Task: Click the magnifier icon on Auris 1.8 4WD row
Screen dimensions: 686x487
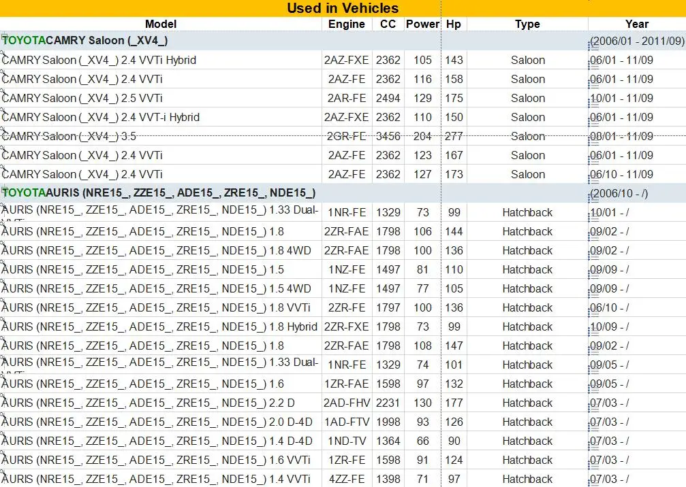Action: tap(3, 244)
